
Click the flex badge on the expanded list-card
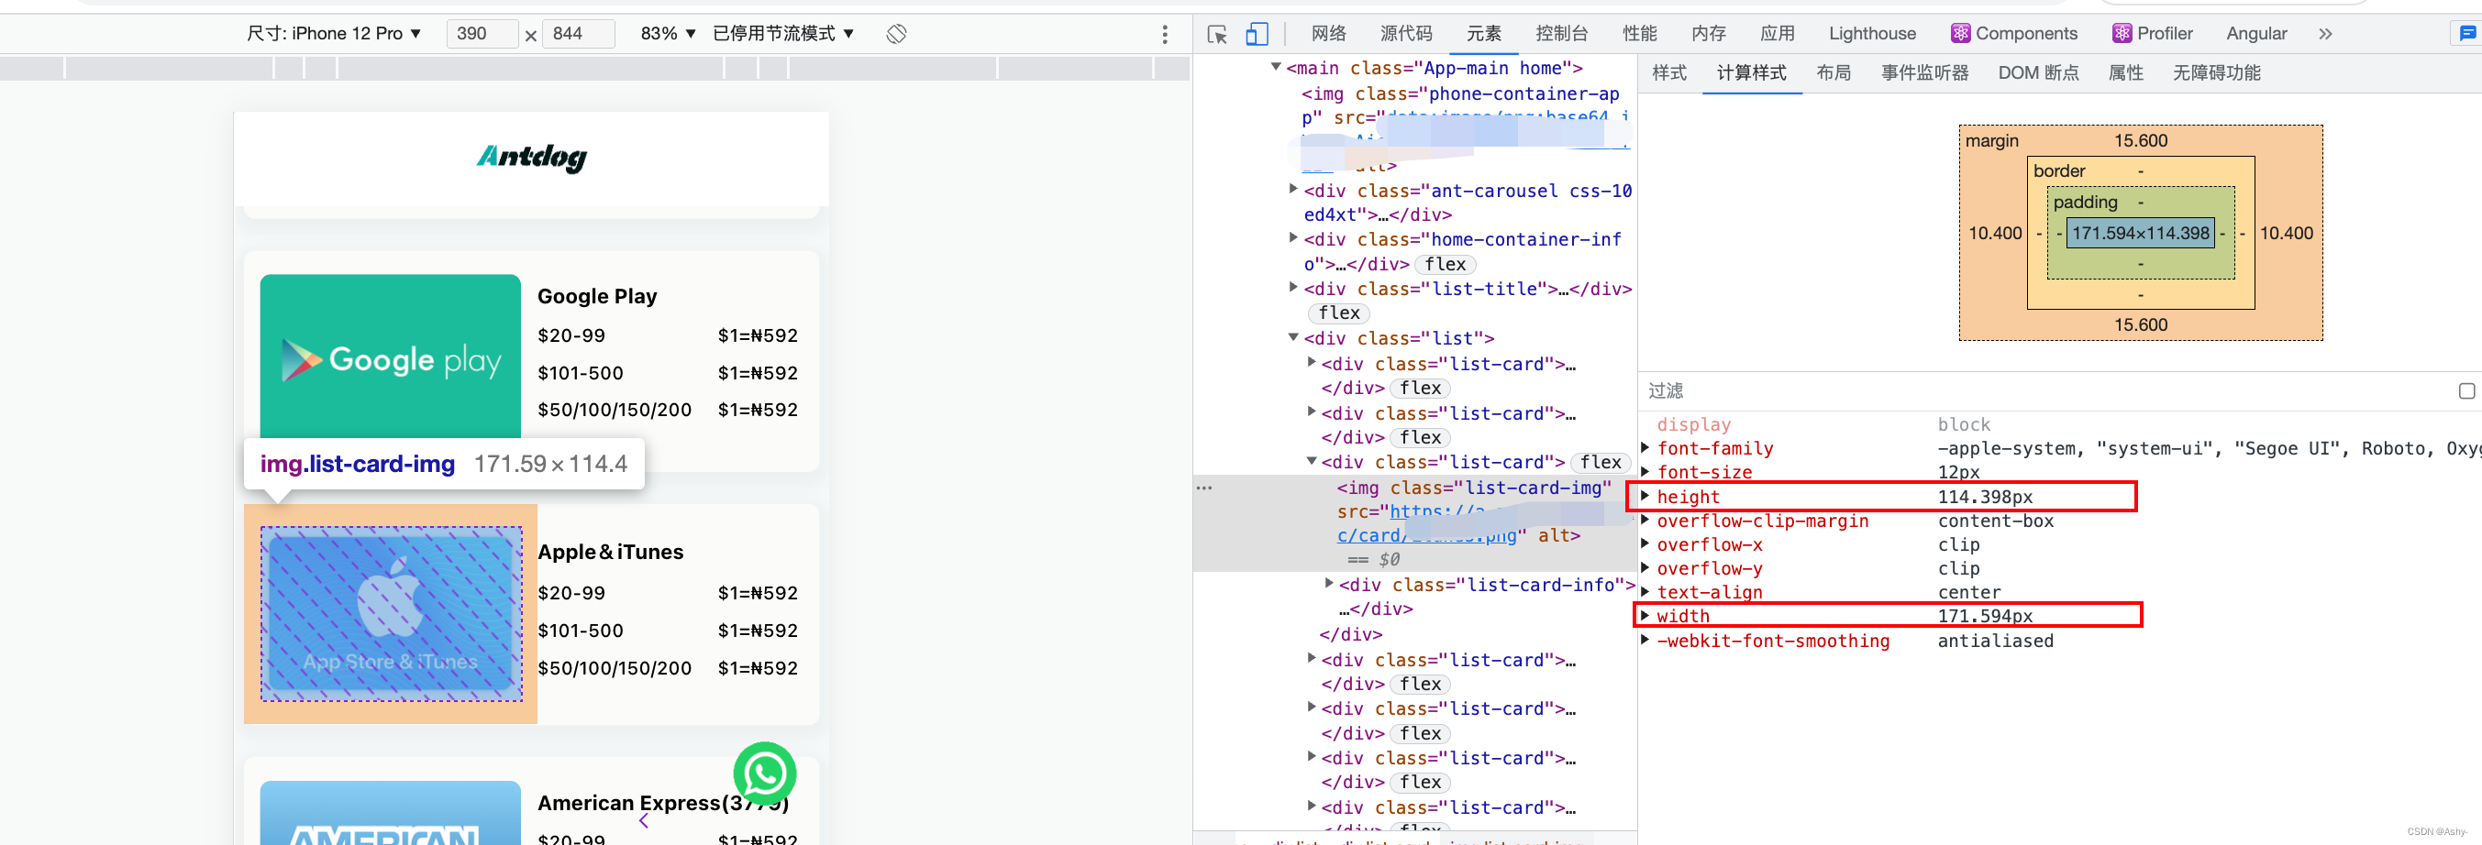click(1601, 462)
